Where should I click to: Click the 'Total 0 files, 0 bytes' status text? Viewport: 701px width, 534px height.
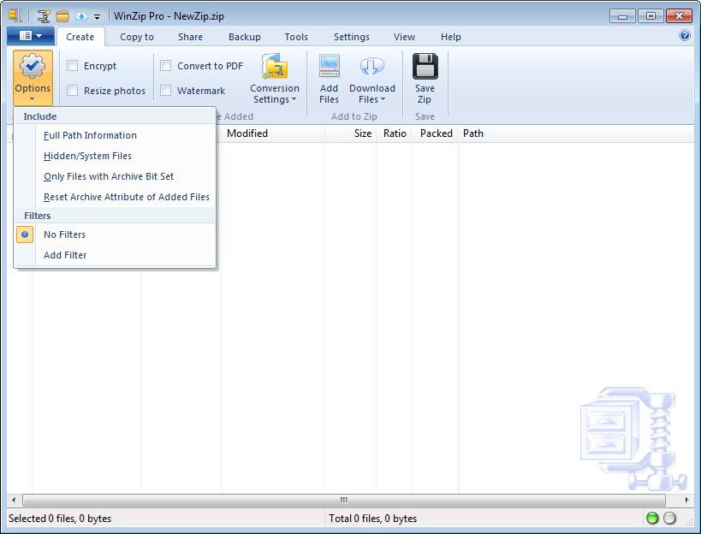[373, 519]
